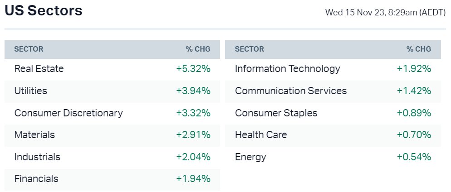Open the Financials sector entry
The width and height of the screenshot is (451, 192).
[x=36, y=179]
